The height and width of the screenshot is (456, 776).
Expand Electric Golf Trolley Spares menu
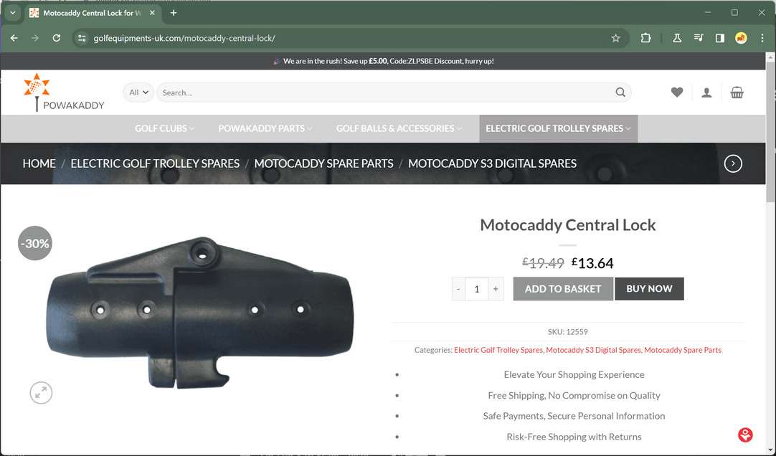pos(558,128)
